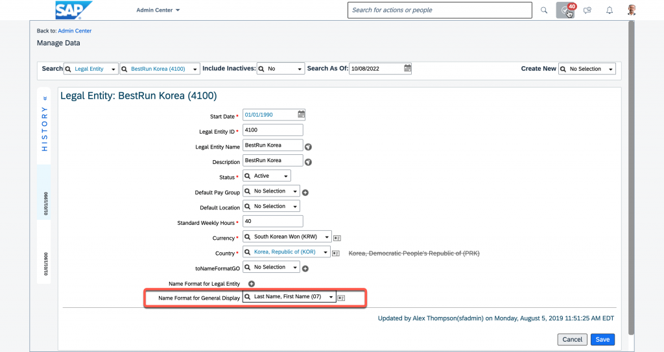
Task: Open the Search As Of calendar picker
Action: [x=407, y=68]
